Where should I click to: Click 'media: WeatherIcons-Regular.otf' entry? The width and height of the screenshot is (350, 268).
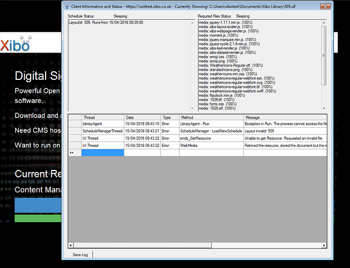click(x=230, y=65)
